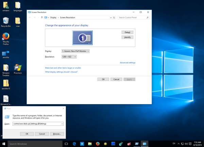Click the EN language indicator
204x147 pixels.
[174, 144]
